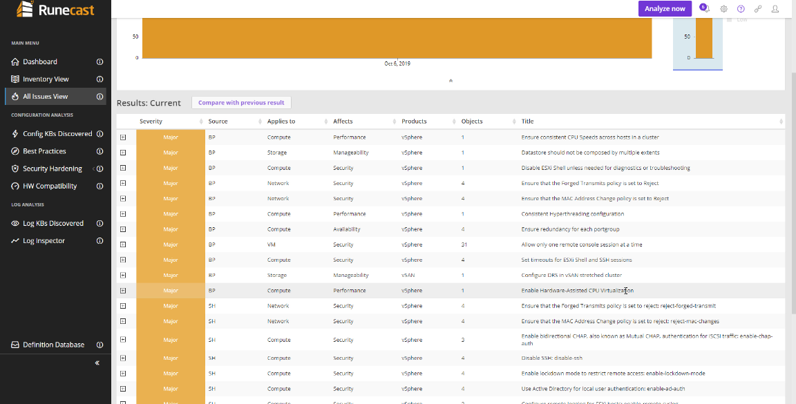
Task: Collapse the sidebar with double-chevron icon
Action: coord(97,363)
